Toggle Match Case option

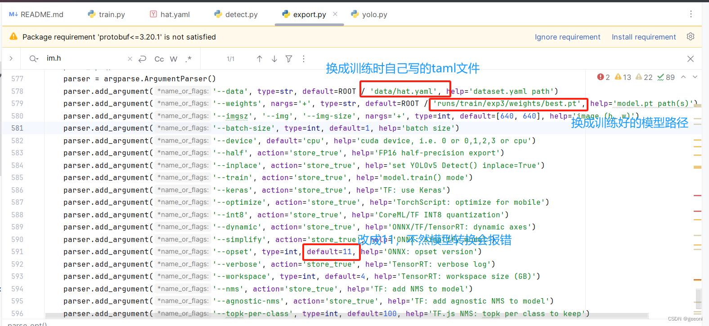pyautogui.click(x=159, y=59)
